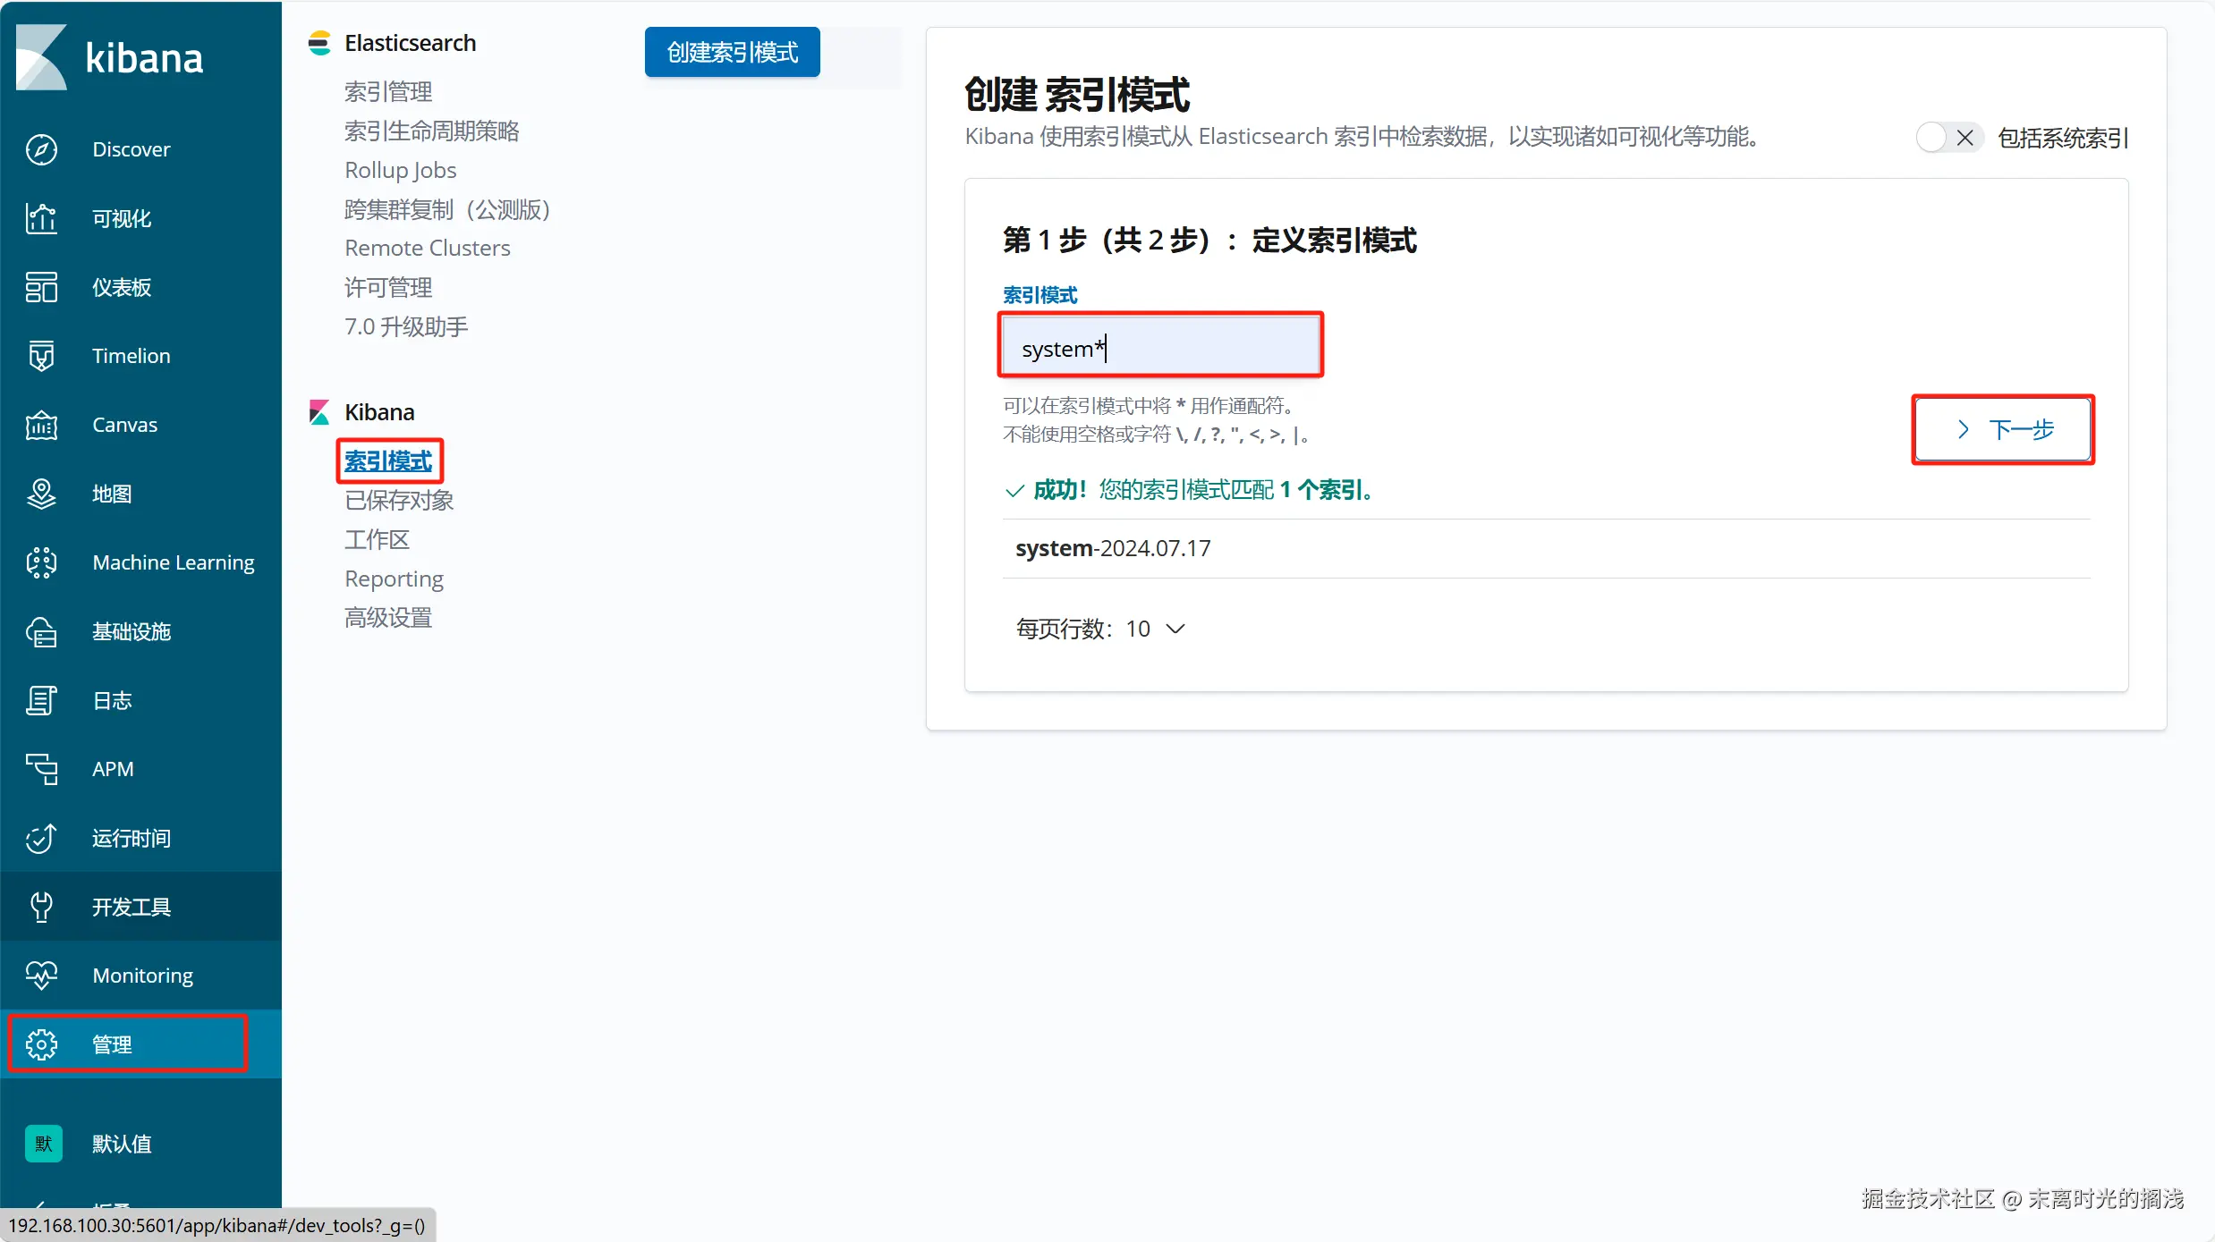
Task: Open the Discover compass icon
Action: [x=41, y=149]
